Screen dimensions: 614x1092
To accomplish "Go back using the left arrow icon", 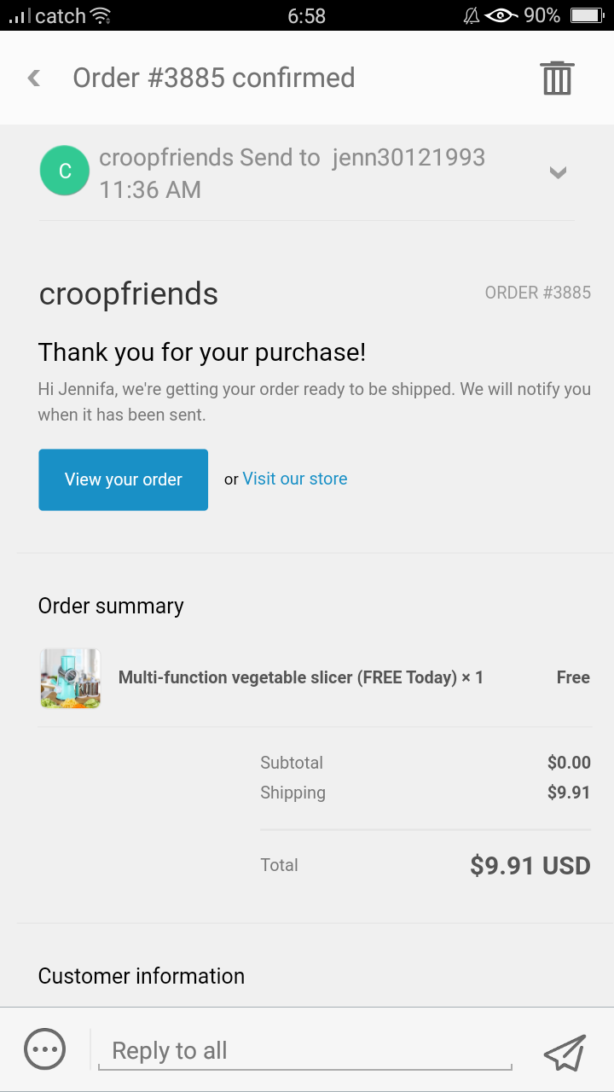I will tap(34, 78).
